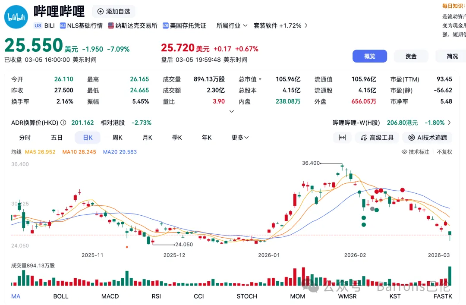Click the US market badge icon
This screenshot has height=305, width=466.
coord(38,25)
